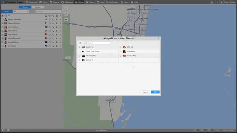Click car unit icon for Rachel McAdams
237x133 pixels.
pos(46,38)
